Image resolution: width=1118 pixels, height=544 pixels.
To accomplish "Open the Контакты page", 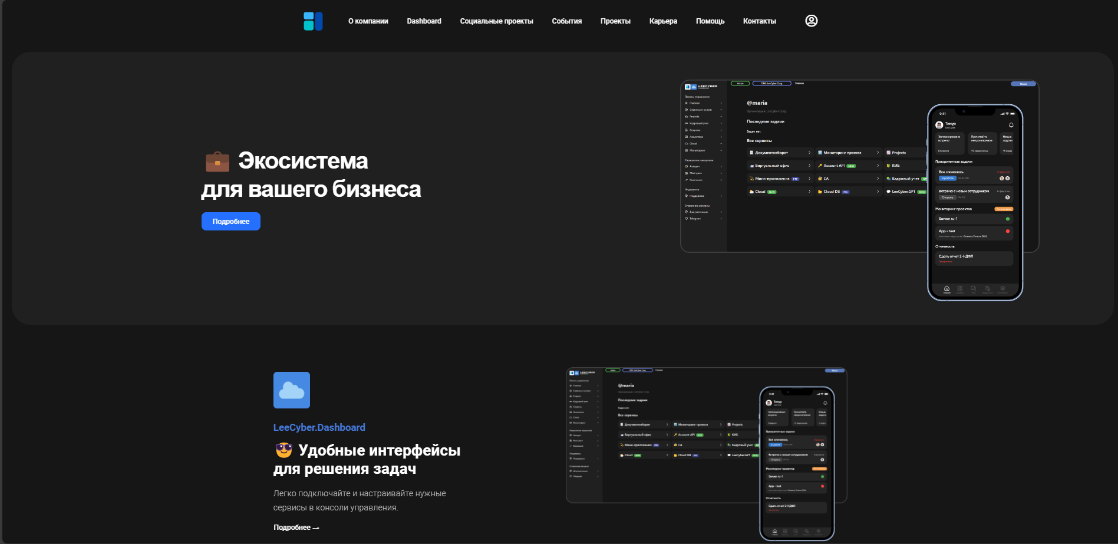I will (759, 21).
